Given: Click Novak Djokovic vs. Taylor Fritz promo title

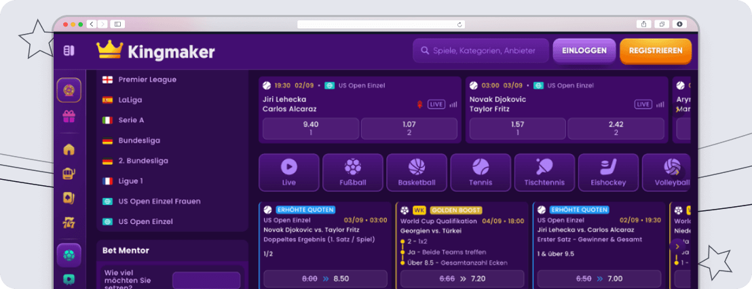Looking at the screenshot, I should tap(312, 230).
